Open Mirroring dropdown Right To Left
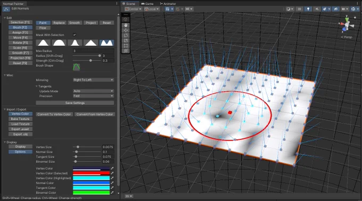Screen dimensions: 362x201 point(93,80)
